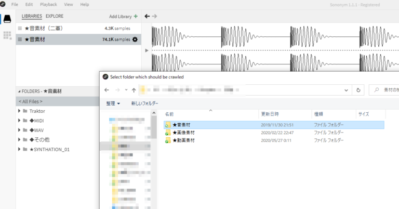Click inside the upper waveform channel

[x=275, y=37]
